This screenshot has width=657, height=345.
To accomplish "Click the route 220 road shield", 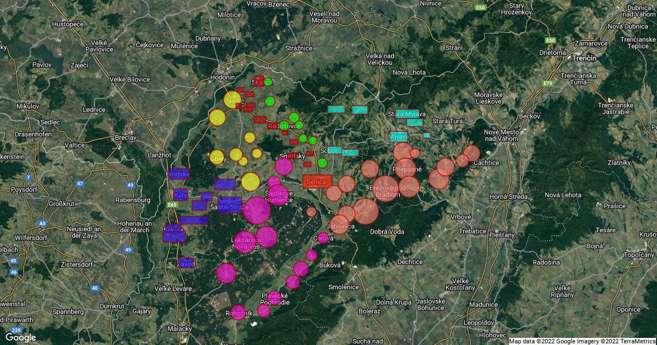I will (16, 330).
